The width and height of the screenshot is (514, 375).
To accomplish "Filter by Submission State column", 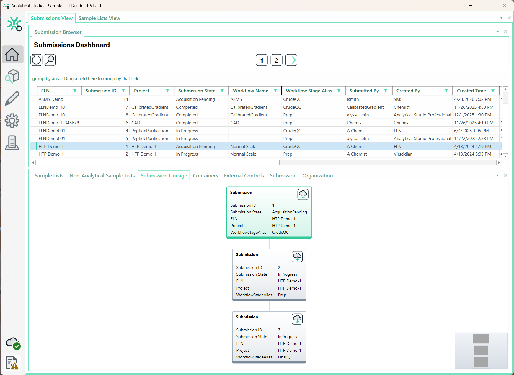I will [222, 91].
